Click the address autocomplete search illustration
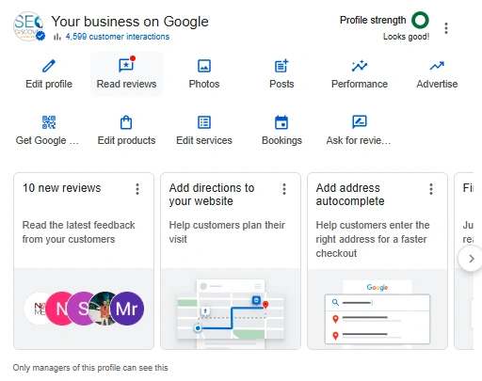 point(378,314)
